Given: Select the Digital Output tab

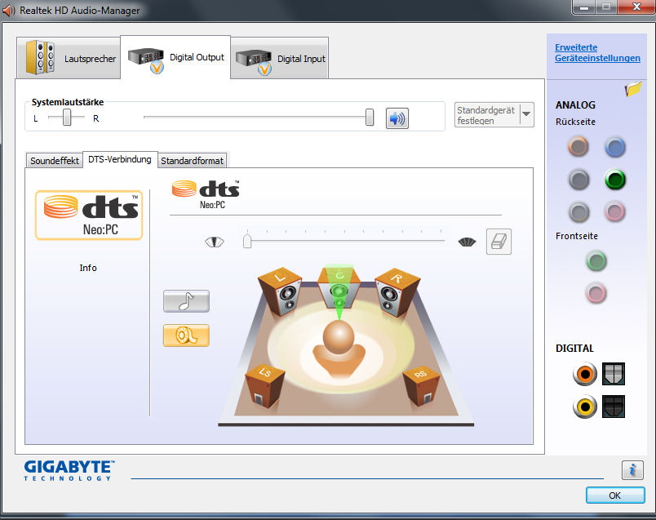Looking at the screenshot, I should pyautogui.click(x=175, y=57).
